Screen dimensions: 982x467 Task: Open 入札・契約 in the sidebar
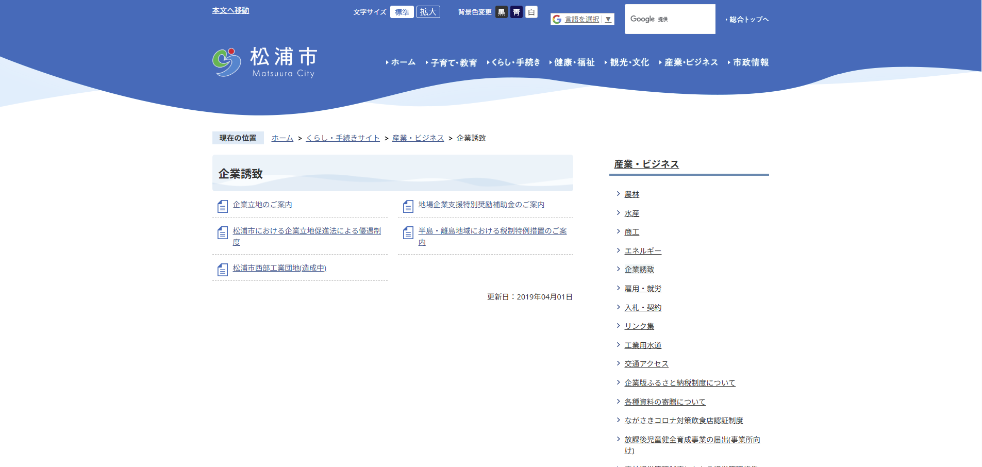(x=643, y=308)
